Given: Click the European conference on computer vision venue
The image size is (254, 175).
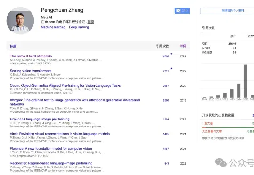Looking at the screenshot, I should (x=41, y=93).
